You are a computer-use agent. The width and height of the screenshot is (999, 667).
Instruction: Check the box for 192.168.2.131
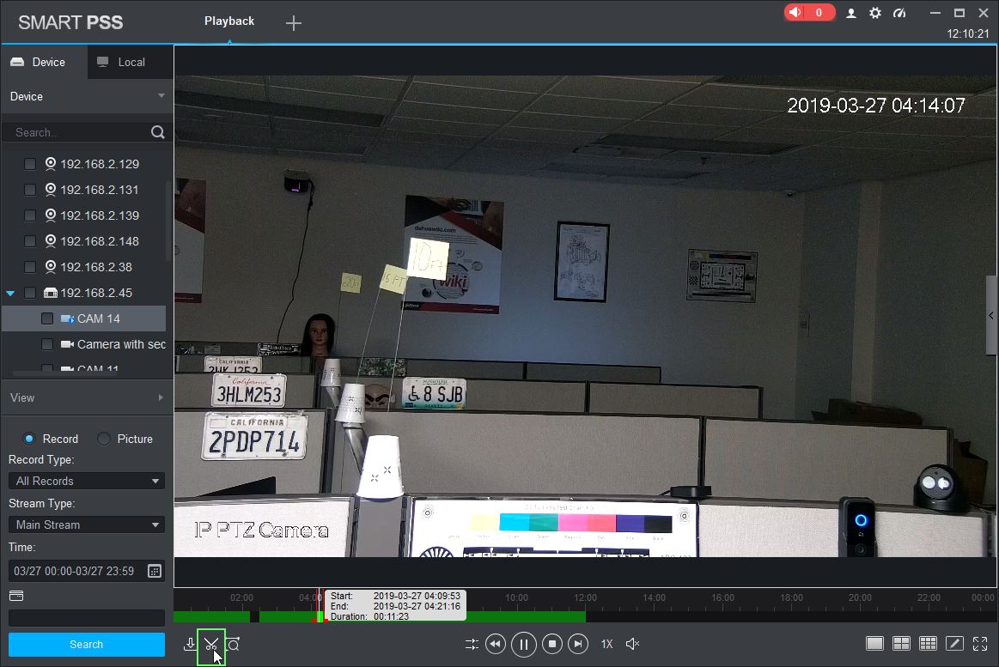[x=30, y=190]
